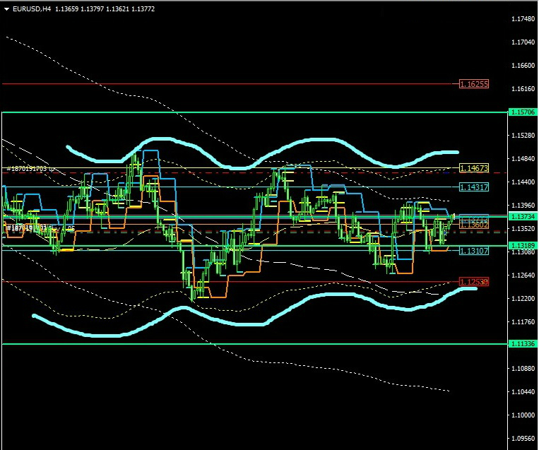This screenshot has width=539, height=450.
Task: Click the dropdown arrow beside EURUSD,H4
Action: point(7,9)
